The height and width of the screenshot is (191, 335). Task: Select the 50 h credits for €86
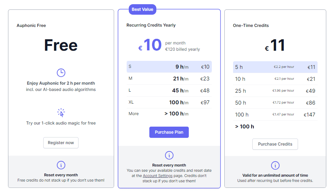[x=275, y=103]
